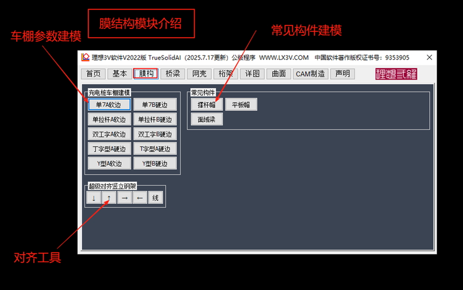The width and height of the screenshot is (463, 290).
Task: Open the 基本 tab
Action: tap(120, 74)
